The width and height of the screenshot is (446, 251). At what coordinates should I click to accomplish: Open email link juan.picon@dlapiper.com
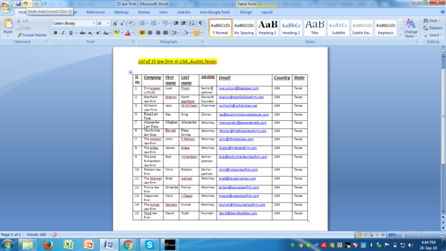239,88
